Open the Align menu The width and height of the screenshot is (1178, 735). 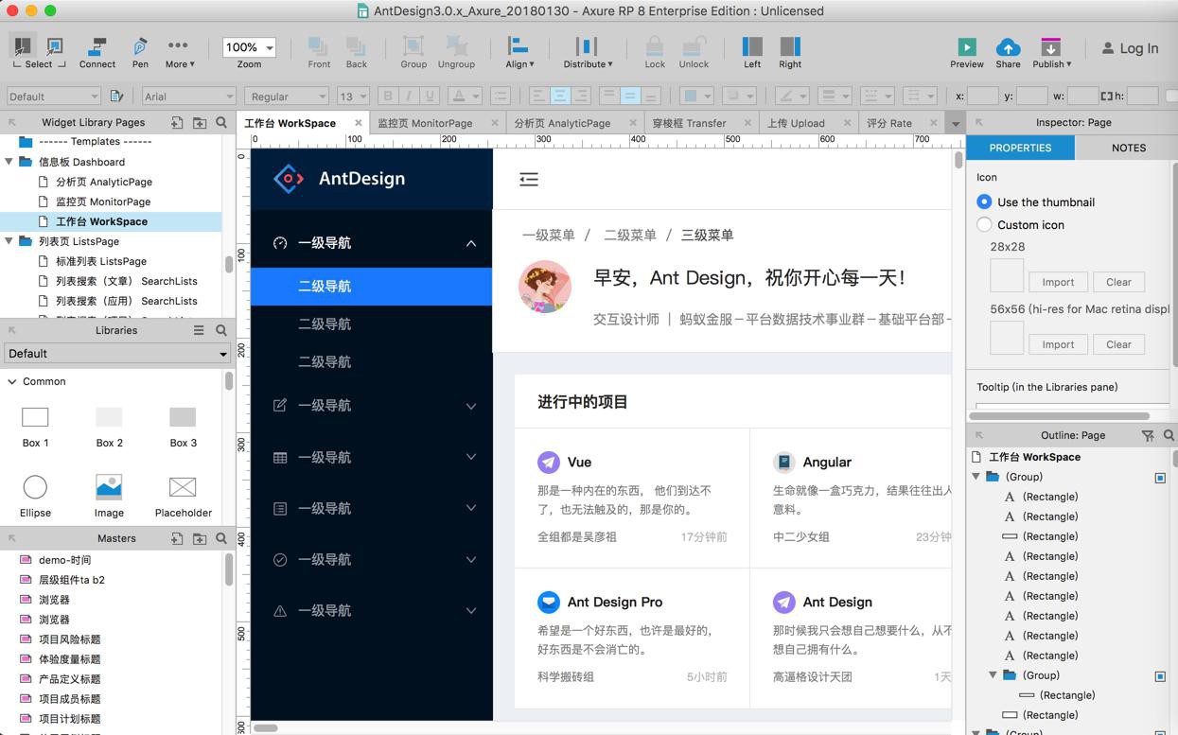click(519, 52)
